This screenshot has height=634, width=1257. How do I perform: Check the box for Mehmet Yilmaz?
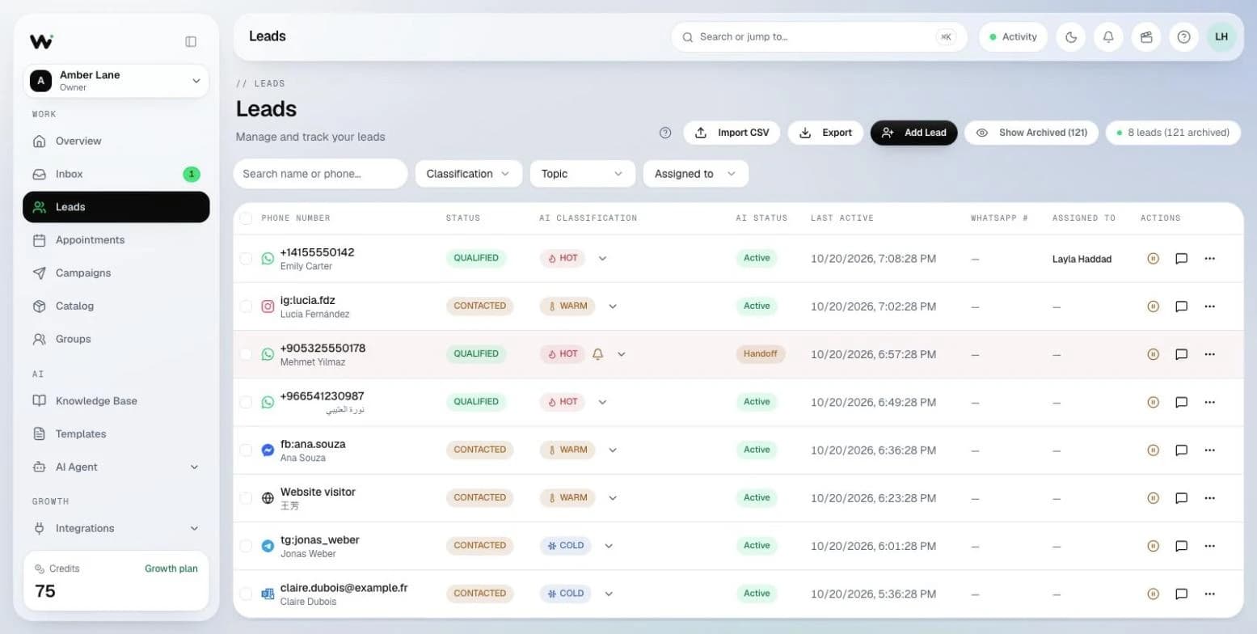(x=246, y=354)
